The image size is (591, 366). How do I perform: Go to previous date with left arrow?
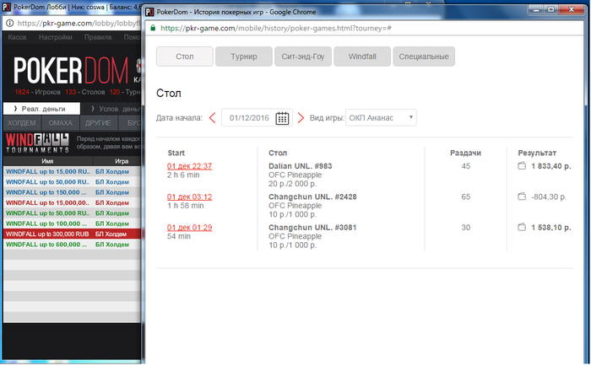(212, 118)
